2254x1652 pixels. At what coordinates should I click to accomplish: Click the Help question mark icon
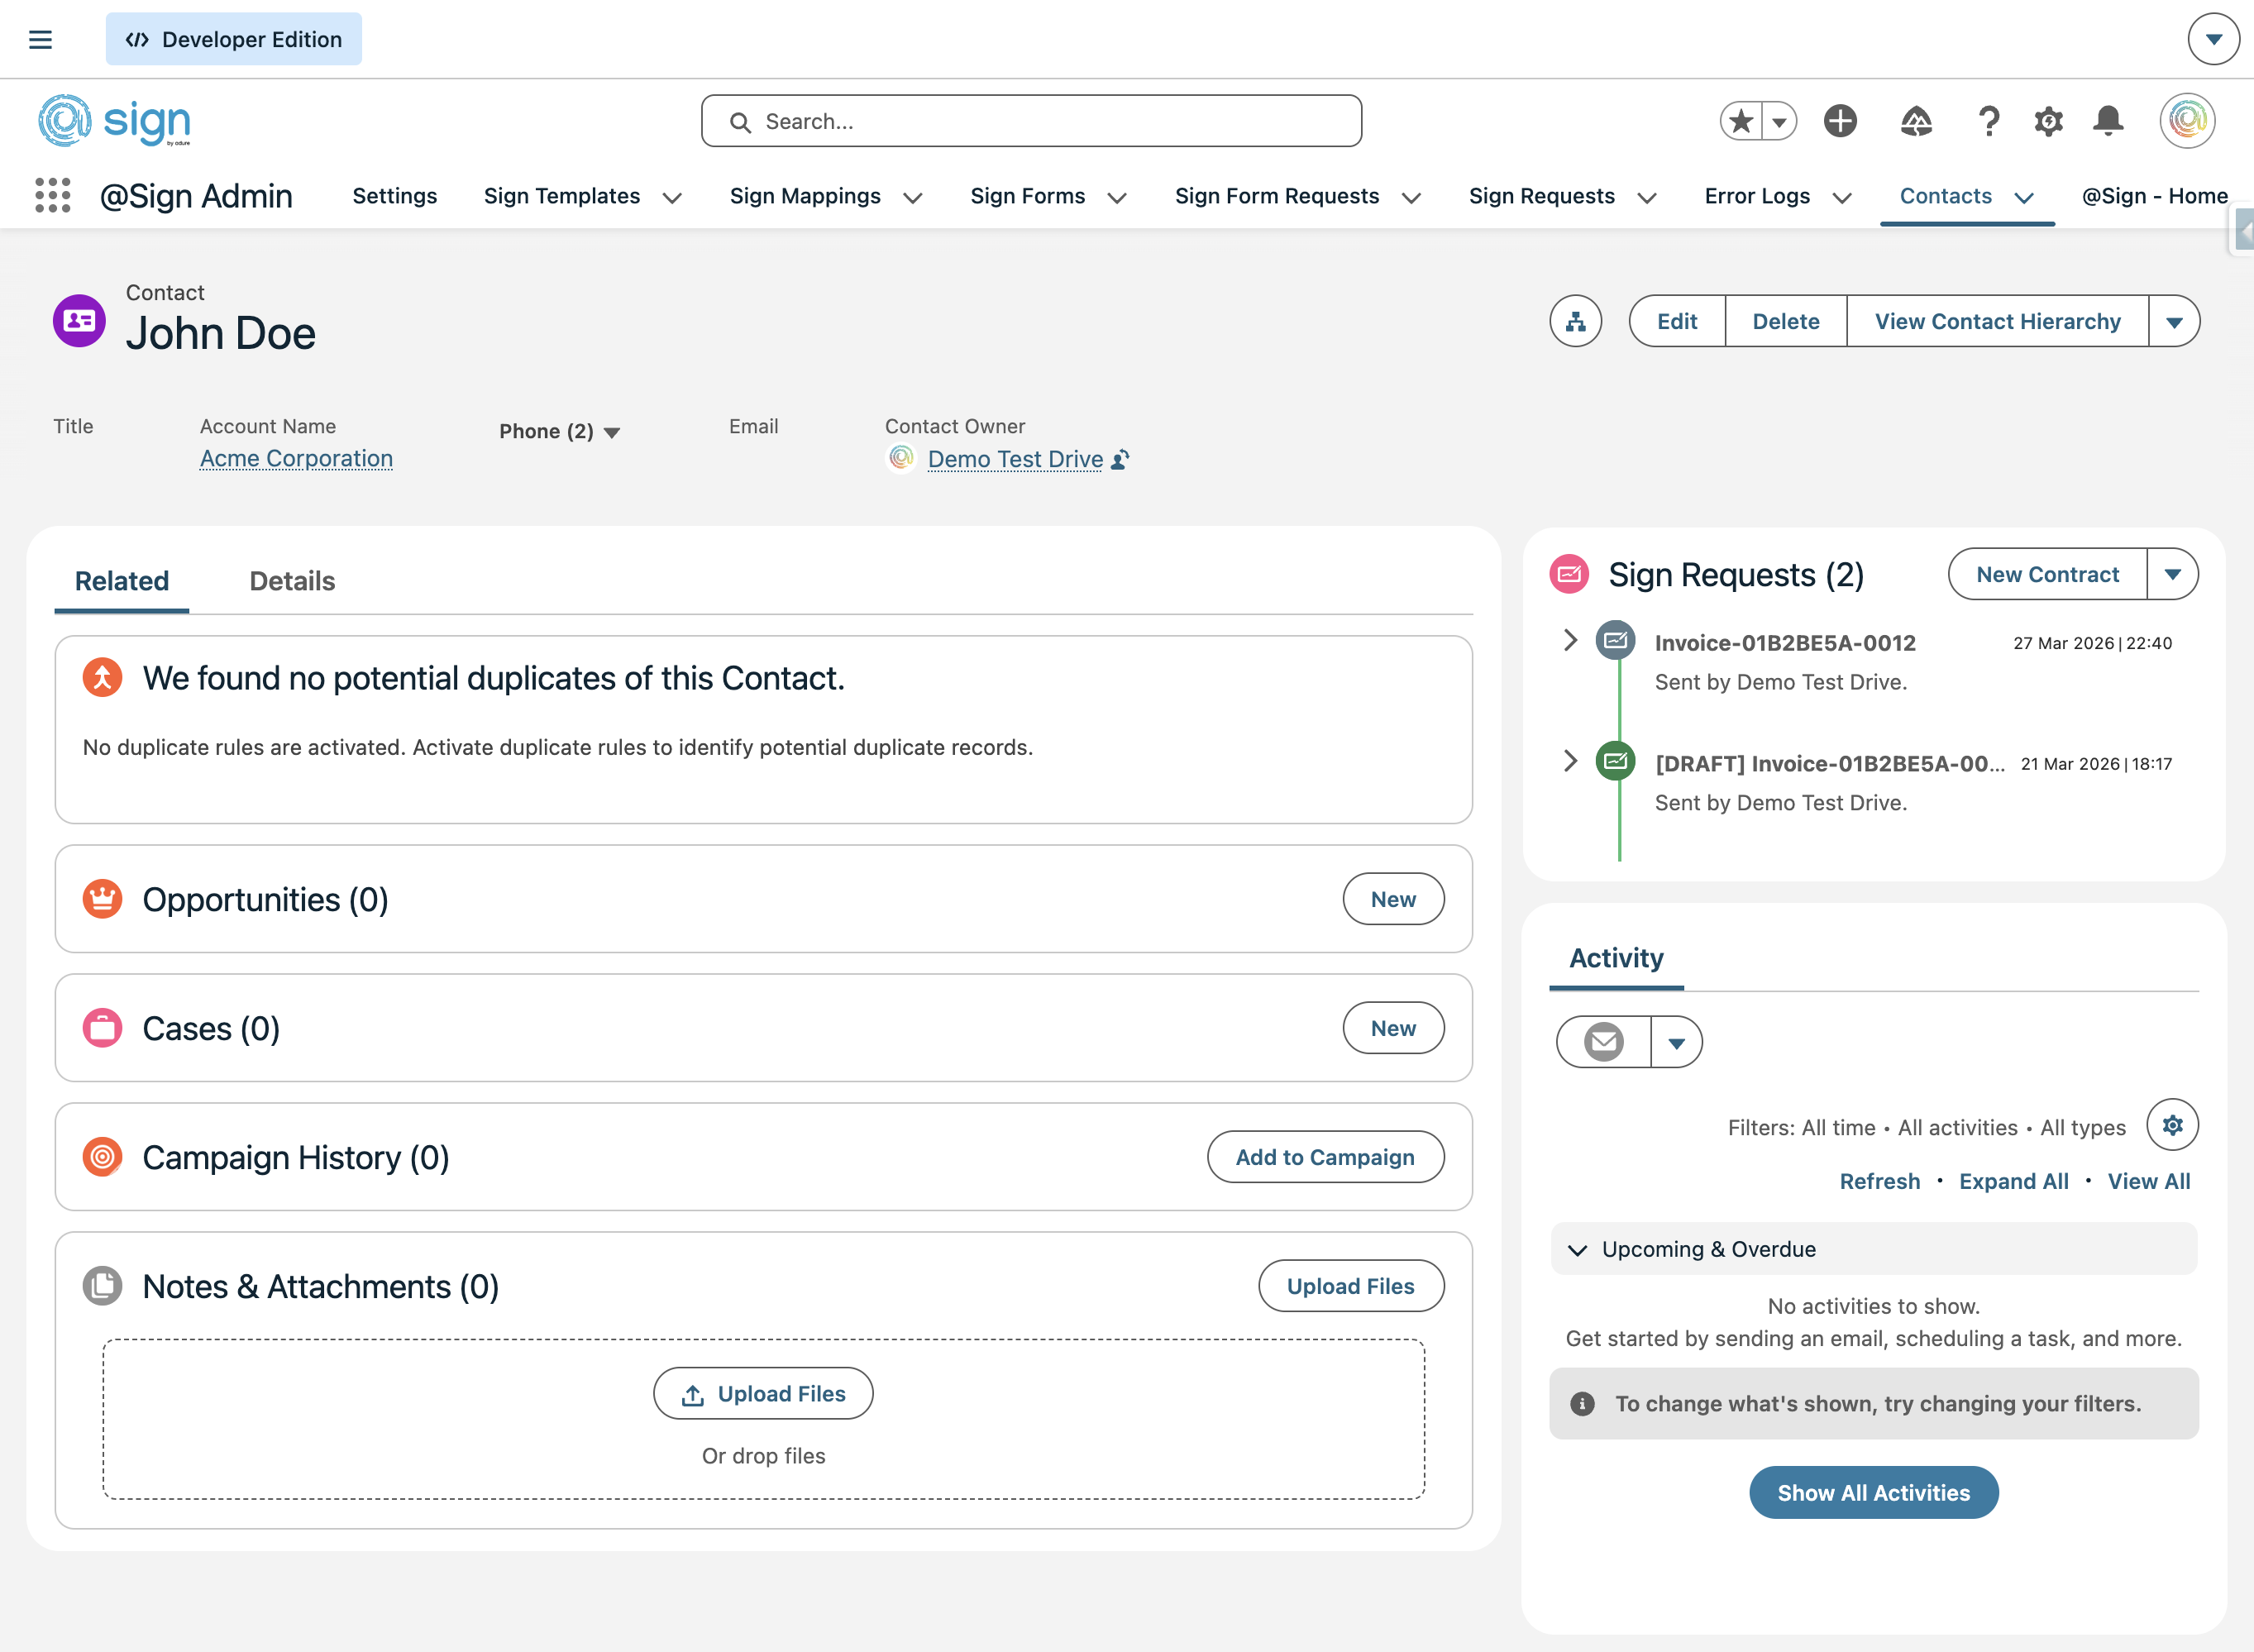[x=1989, y=121]
